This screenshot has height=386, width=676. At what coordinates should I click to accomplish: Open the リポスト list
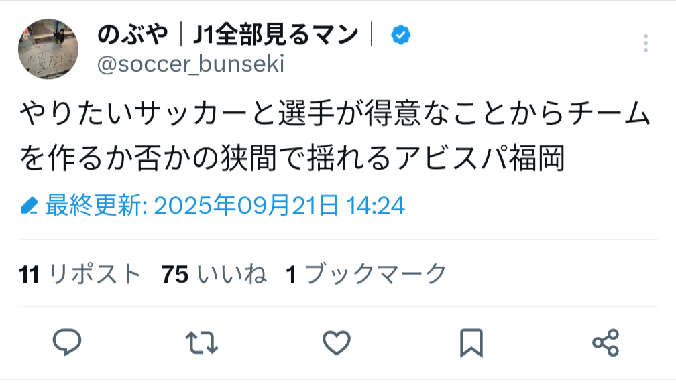95,274
